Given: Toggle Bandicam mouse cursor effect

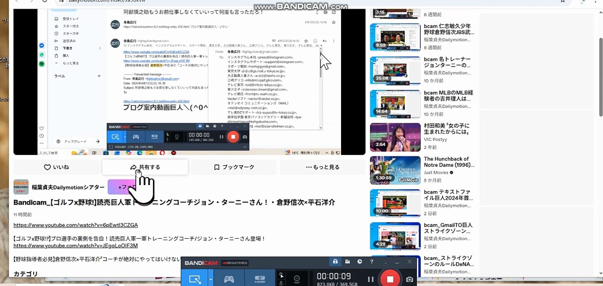Looking at the screenshot, I should coord(282,275).
